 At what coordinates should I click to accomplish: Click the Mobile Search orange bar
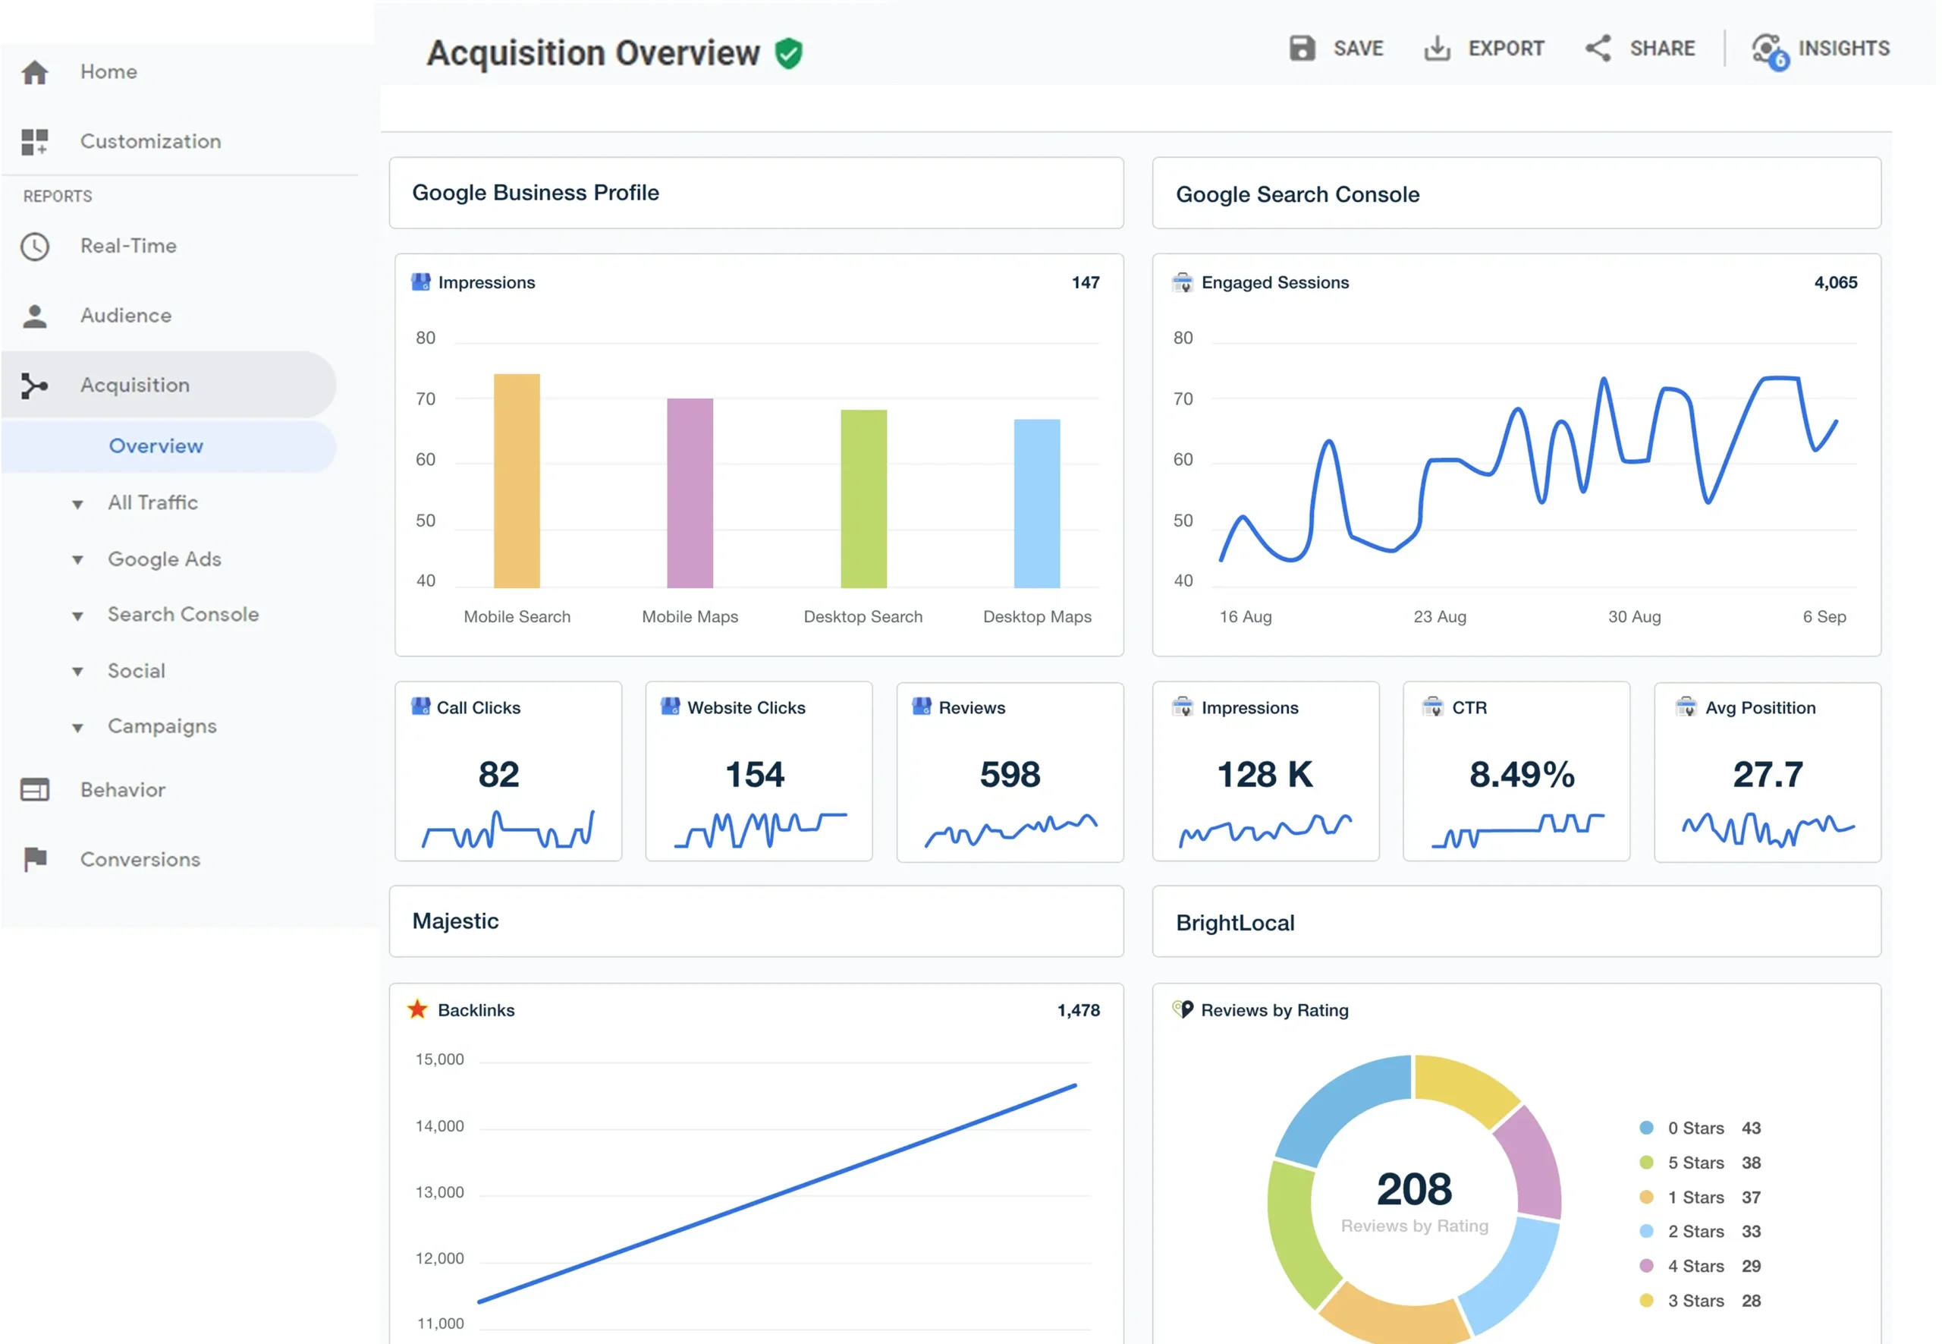click(516, 481)
